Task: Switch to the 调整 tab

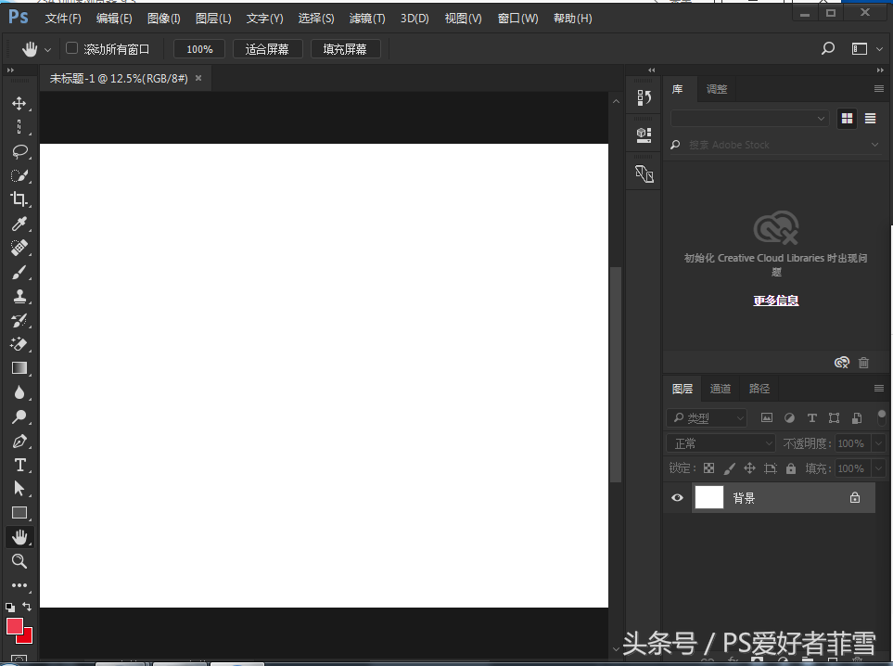Action: point(717,89)
